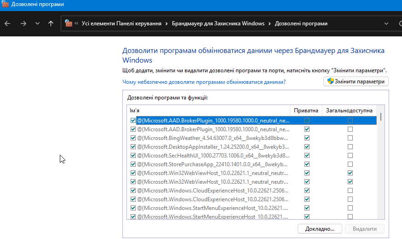Toggle name checkbox for StorePurchaseApp entry
The width and height of the screenshot is (402, 239).
point(133,164)
